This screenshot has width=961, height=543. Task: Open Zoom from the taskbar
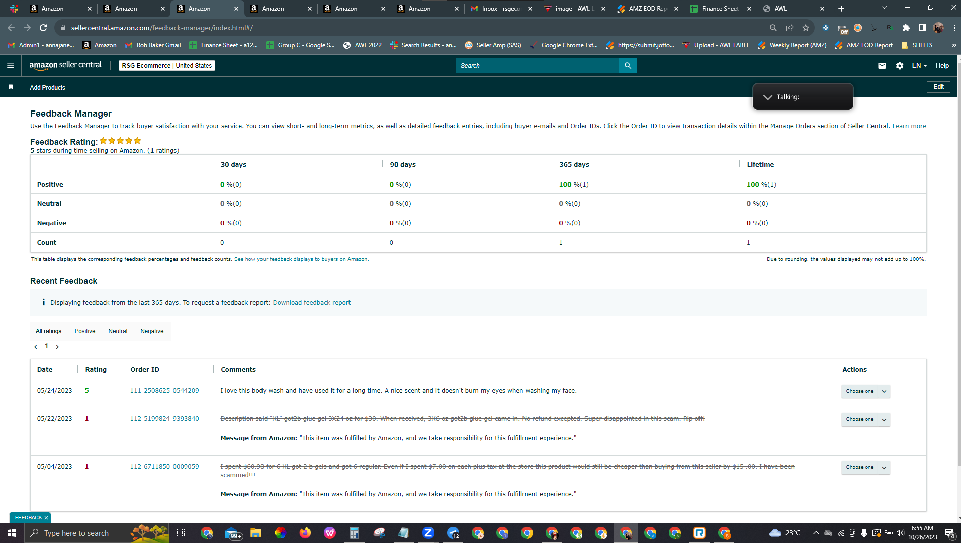[x=428, y=533]
